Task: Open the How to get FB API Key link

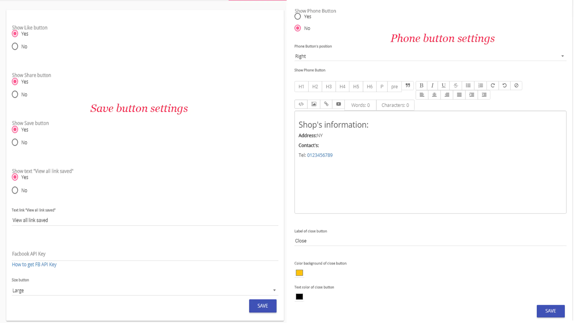Action: 34,265
